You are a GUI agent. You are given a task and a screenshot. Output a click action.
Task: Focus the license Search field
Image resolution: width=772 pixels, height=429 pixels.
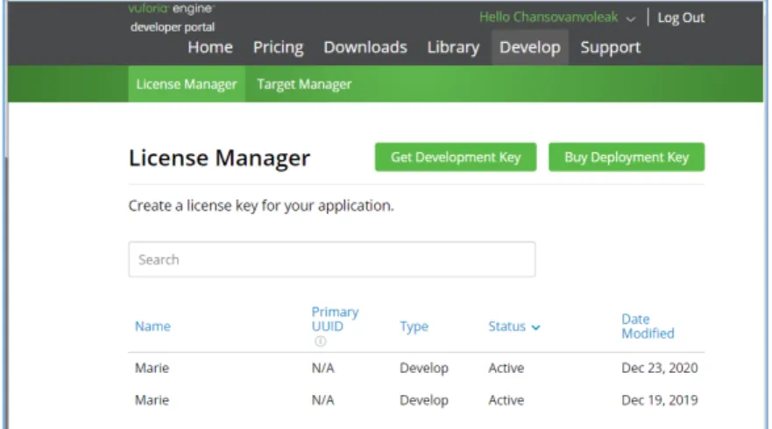pyautogui.click(x=332, y=259)
